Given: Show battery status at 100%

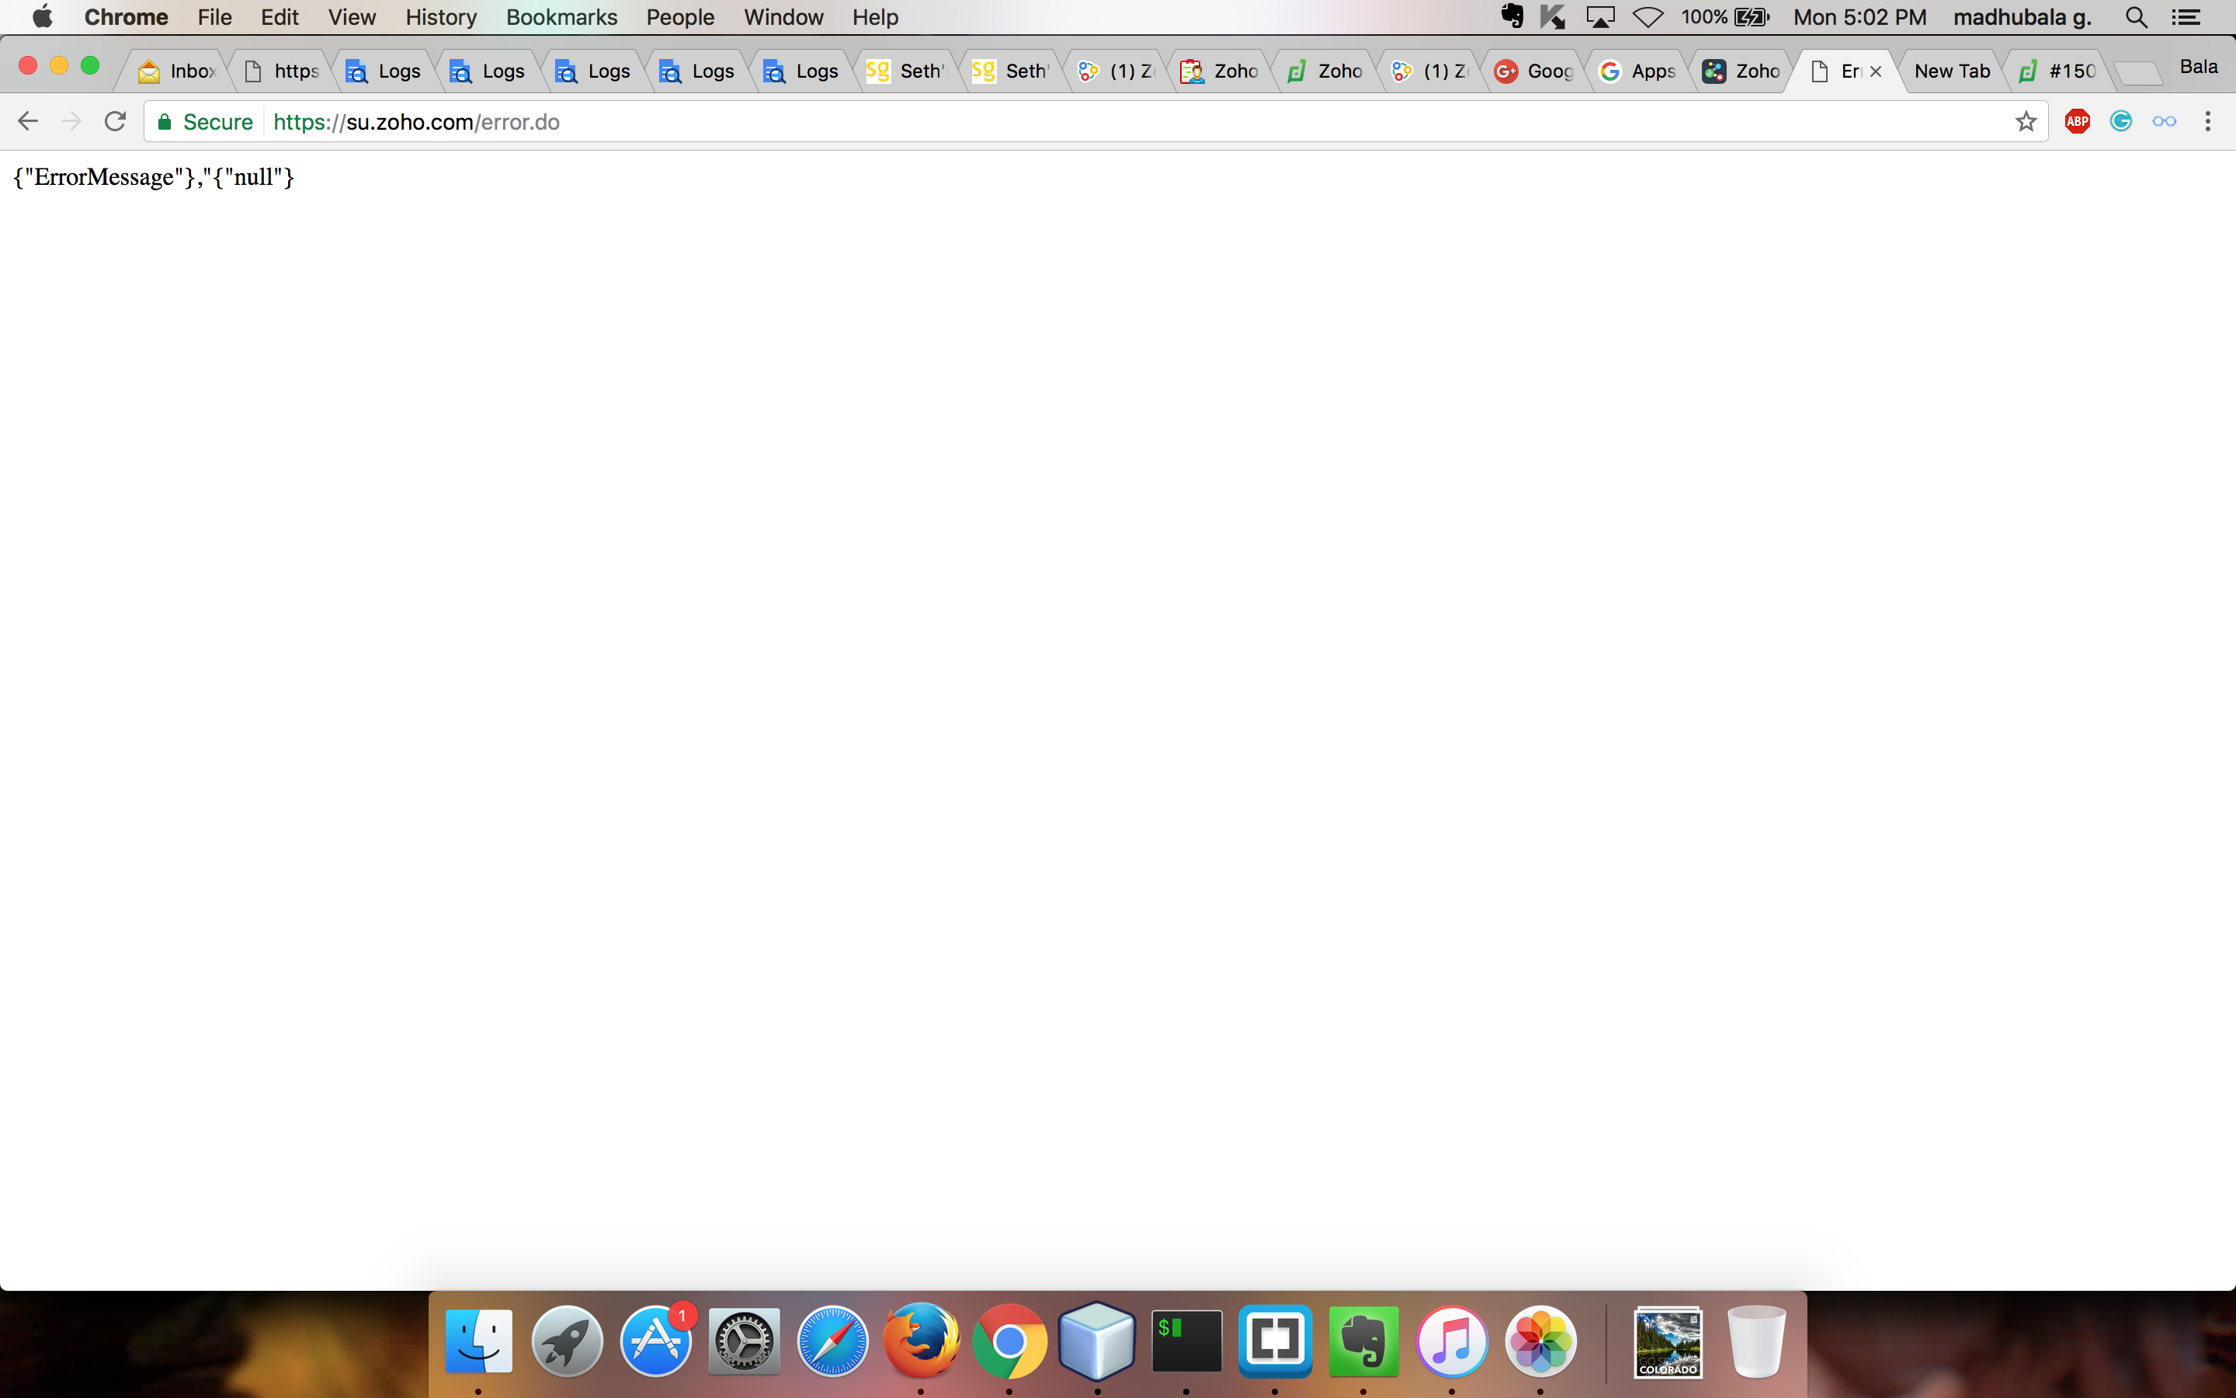Looking at the screenshot, I should 1724,16.
